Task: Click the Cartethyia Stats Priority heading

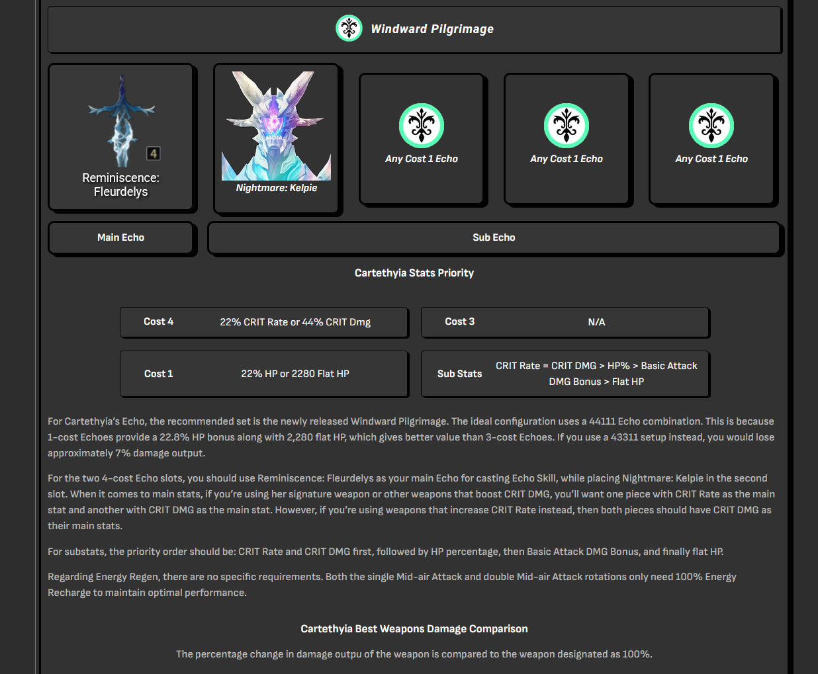Action: 414,273
